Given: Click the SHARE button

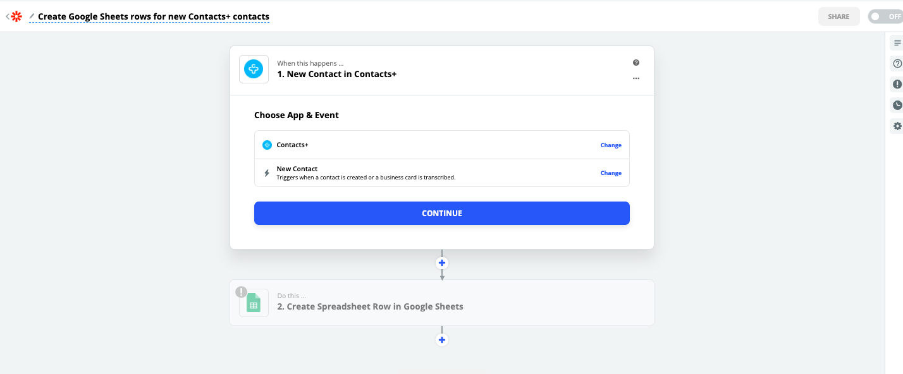Looking at the screenshot, I should [838, 16].
